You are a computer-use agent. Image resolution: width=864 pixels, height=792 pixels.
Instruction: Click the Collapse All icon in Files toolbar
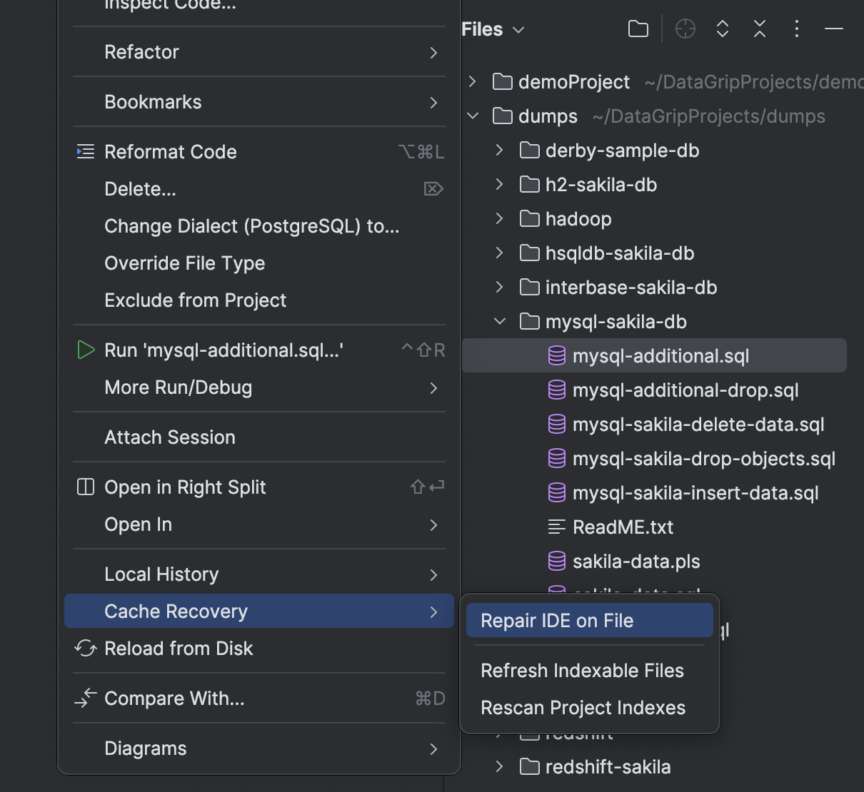coord(759,29)
